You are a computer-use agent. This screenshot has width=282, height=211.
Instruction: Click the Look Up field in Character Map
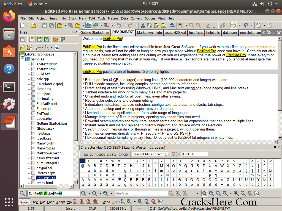click(x=195, y=154)
